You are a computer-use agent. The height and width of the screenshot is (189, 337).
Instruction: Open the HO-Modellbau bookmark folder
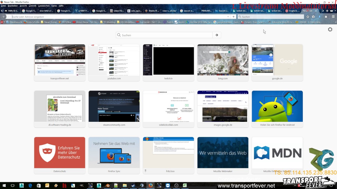coord(126,22)
